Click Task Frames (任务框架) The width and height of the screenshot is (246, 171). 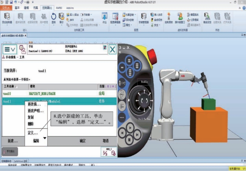pyautogui.click(x=193, y=20)
